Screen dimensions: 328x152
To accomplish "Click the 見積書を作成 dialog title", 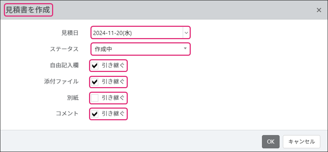I will coord(28,10).
